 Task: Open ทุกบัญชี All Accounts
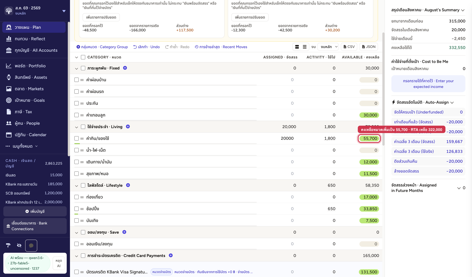click(34, 50)
